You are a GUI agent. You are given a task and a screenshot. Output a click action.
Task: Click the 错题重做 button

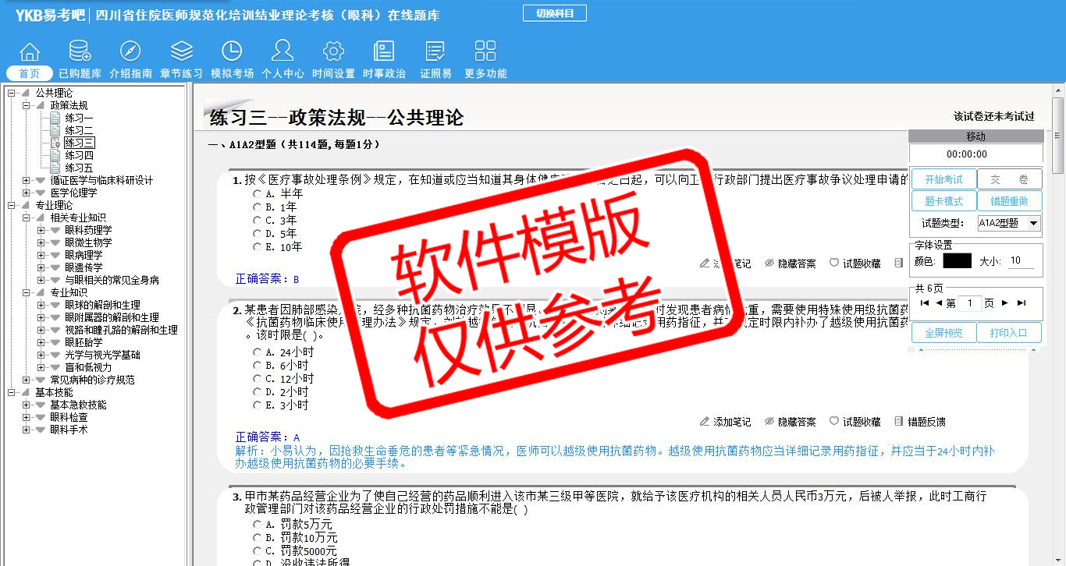tap(1010, 201)
